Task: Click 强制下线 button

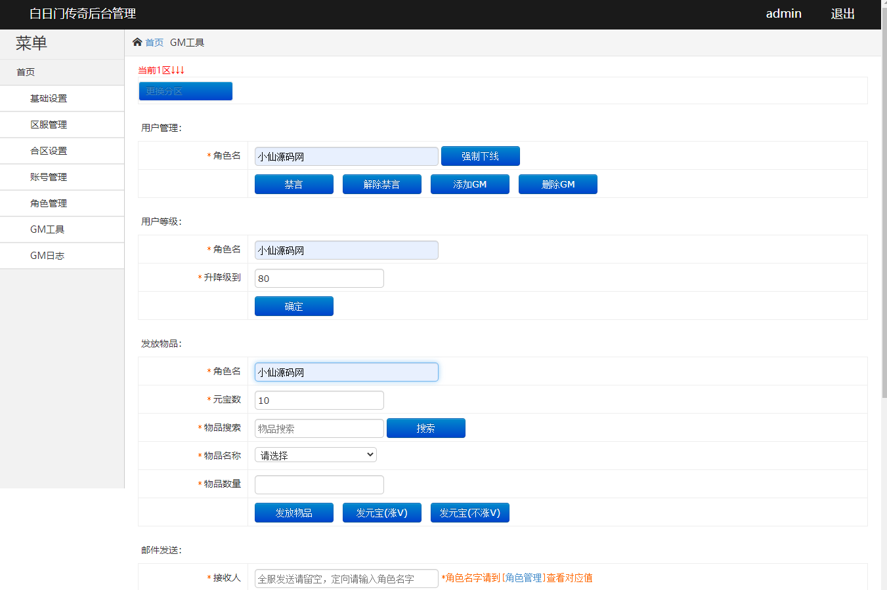Action: (x=481, y=156)
